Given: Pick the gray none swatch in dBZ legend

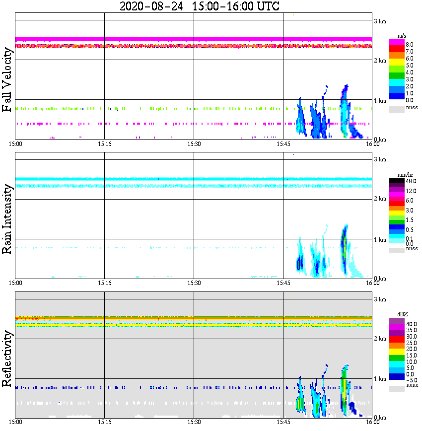Looking at the screenshot, I should [397, 389].
